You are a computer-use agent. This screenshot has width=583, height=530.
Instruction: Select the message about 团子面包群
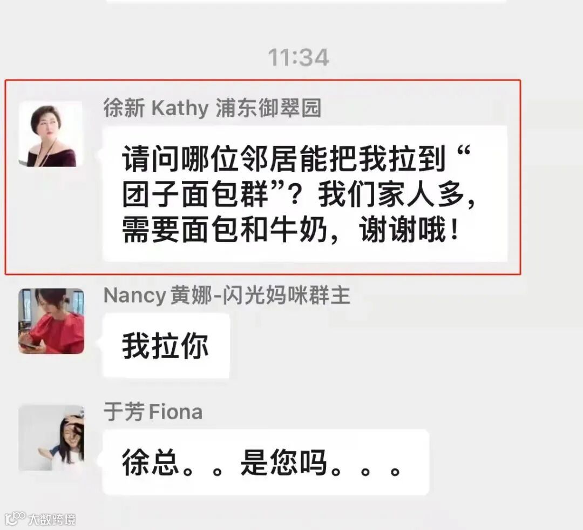[305, 193]
